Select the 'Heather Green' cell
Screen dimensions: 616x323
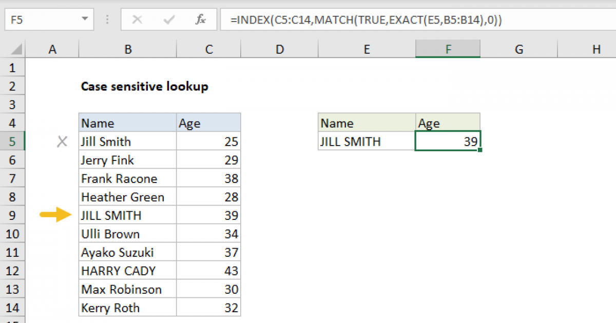pyautogui.click(x=128, y=197)
